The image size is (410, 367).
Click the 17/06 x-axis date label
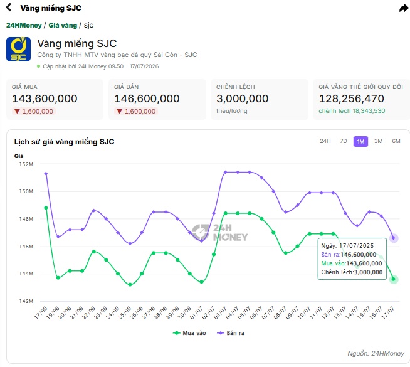click(41, 312)
